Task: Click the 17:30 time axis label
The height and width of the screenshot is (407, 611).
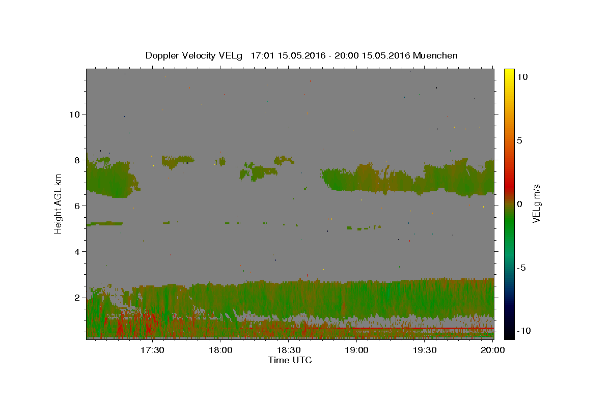Action: [152, 350]
